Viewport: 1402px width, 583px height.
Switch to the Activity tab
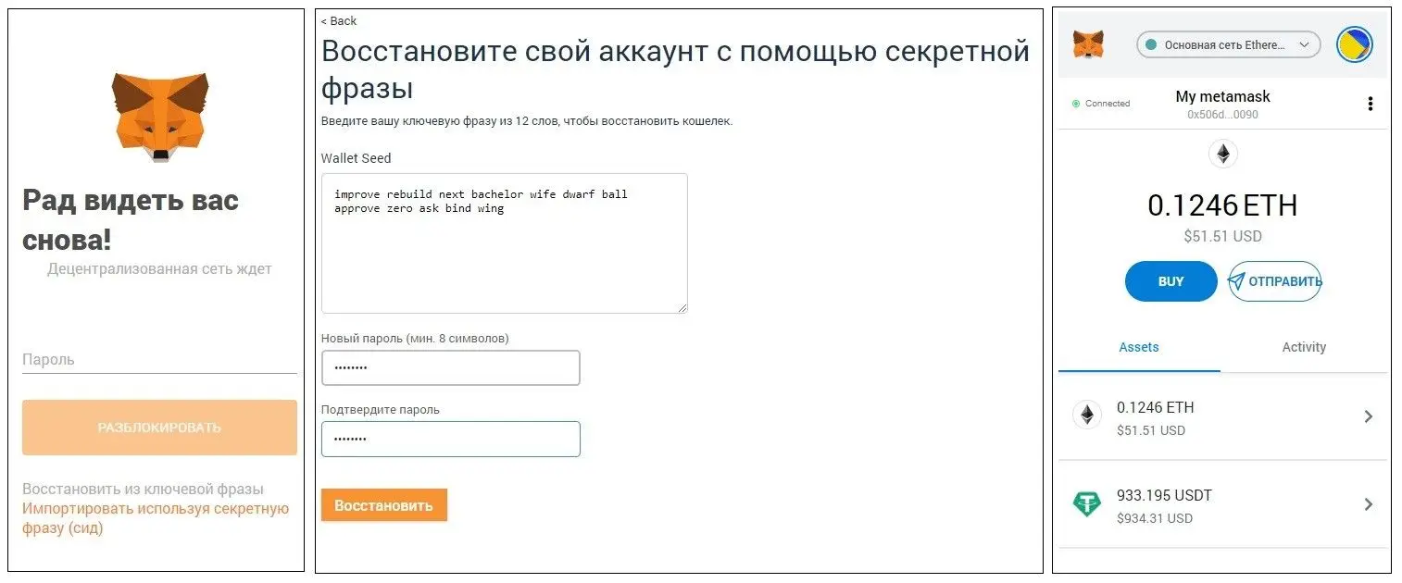pyautogui.click(x=1304, y=347)
